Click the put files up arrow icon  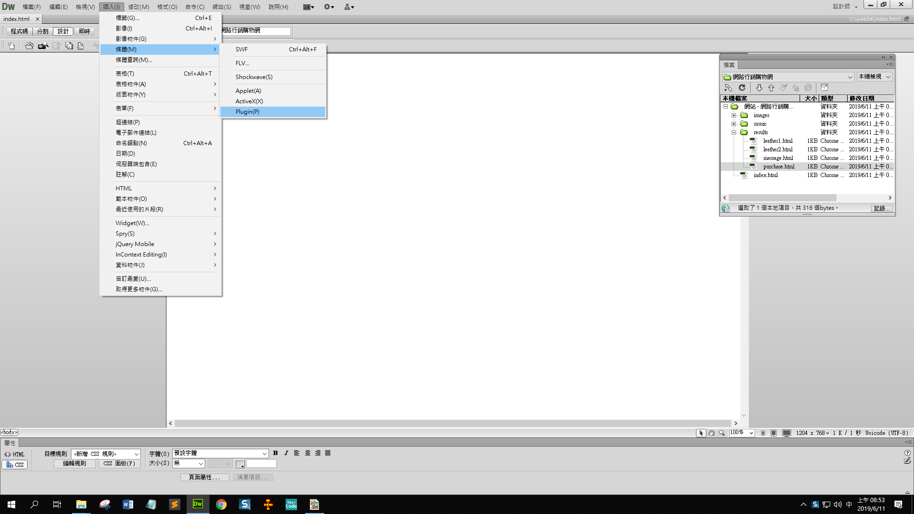(x=771, y=88)
